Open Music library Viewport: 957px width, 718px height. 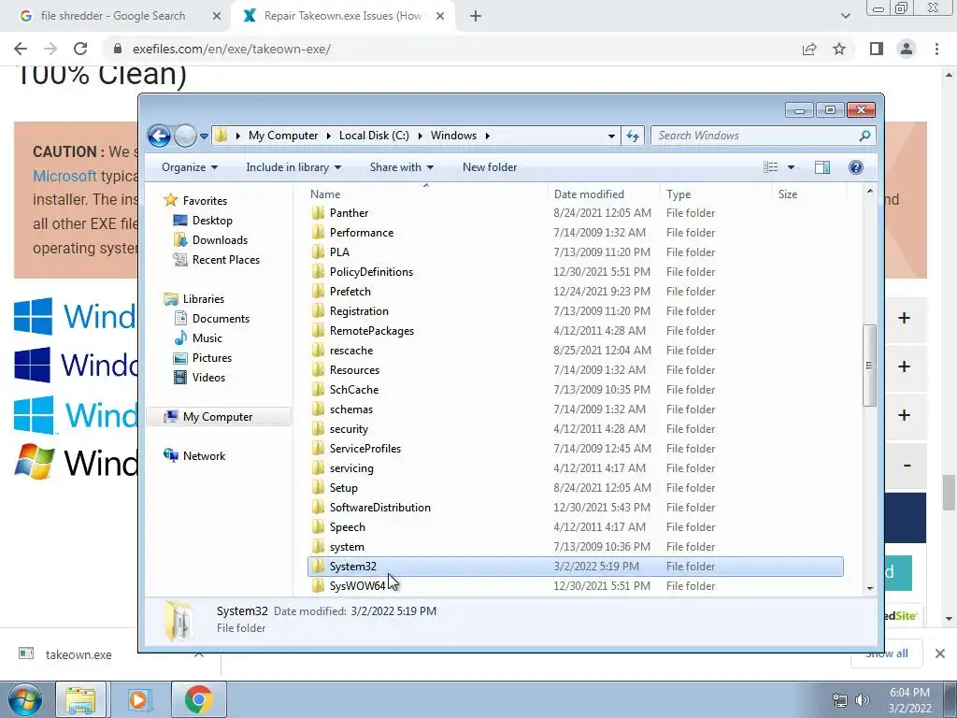click(x=207, y=338)
